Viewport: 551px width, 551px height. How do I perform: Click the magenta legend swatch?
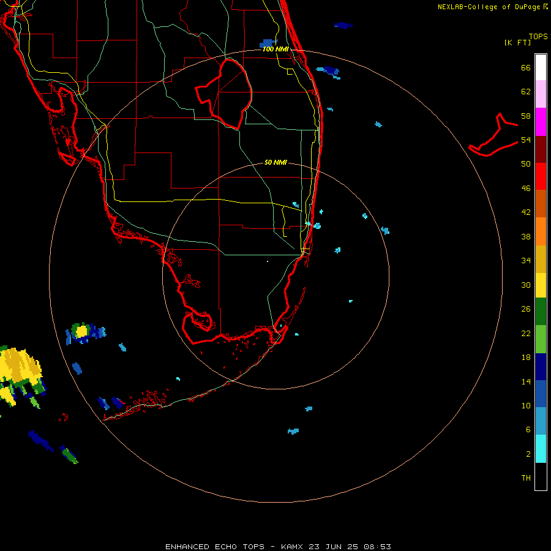[541, 122]
